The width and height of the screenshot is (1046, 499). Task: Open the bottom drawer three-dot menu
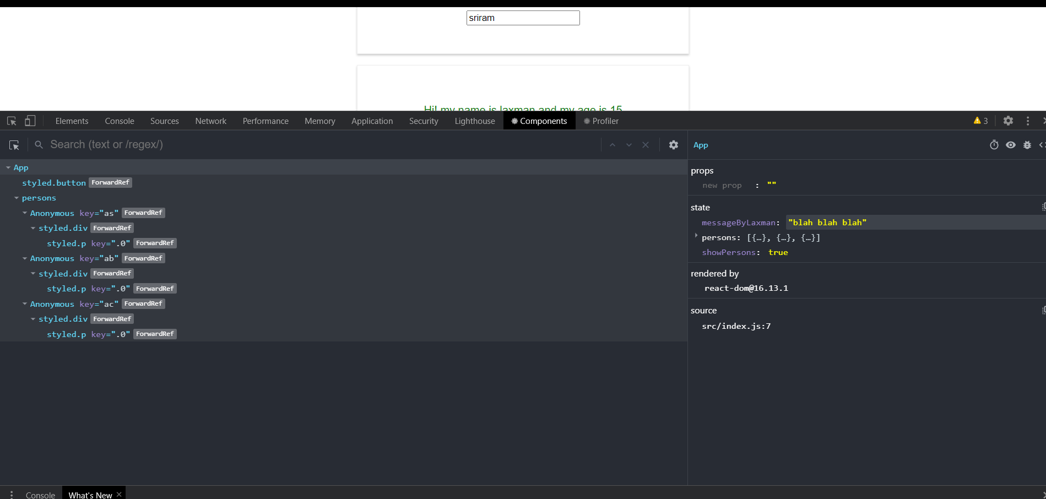coord(12,495)
